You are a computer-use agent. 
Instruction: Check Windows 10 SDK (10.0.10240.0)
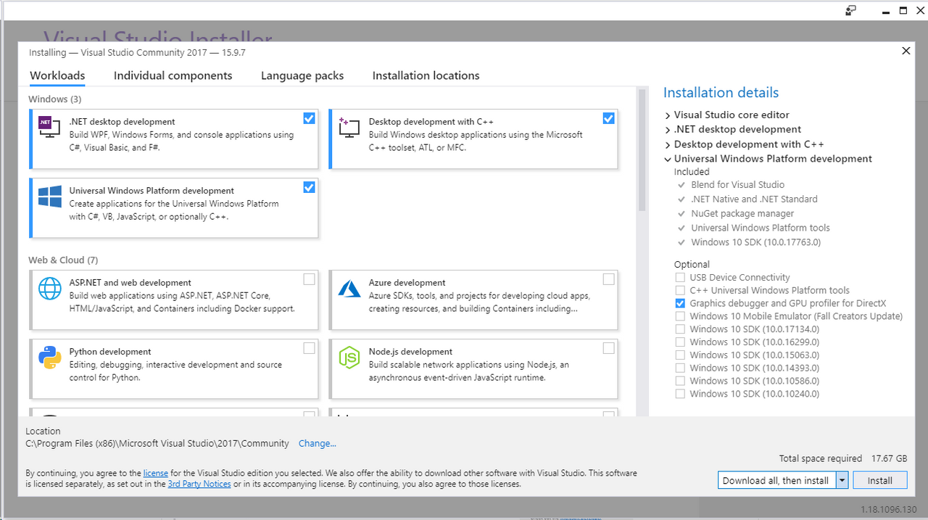click(680, 394)
